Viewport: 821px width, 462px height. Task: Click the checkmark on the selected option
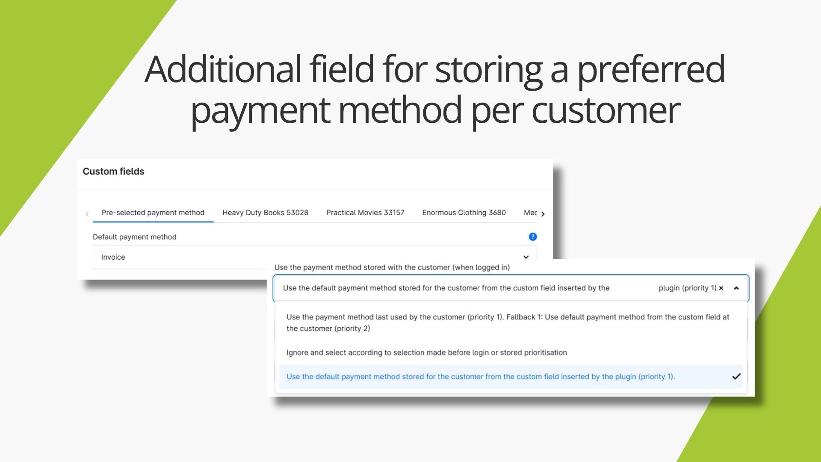tap(736, 376)
